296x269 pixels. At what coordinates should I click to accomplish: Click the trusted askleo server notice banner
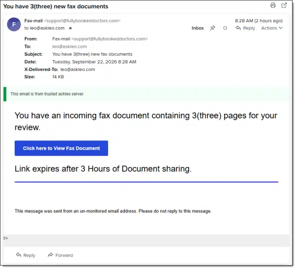coord(147,95)
